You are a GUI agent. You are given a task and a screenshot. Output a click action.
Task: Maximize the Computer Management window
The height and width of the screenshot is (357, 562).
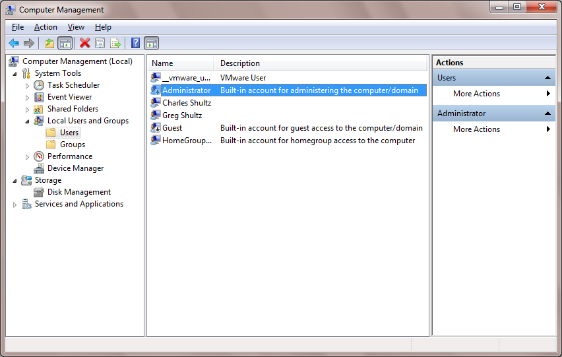[517, 7]
